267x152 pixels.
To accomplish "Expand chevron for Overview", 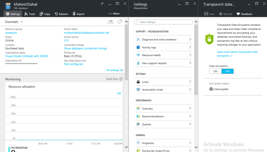I will (190, 108).
